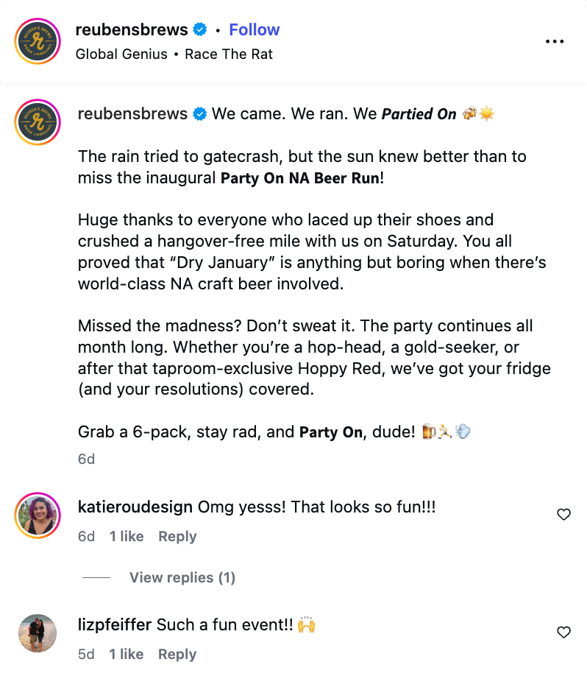
Task: Open the reubensbrews username in the header
Action: (132, 30)
